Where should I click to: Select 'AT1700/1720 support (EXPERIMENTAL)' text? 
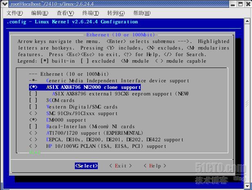click(x=94, y=133)
